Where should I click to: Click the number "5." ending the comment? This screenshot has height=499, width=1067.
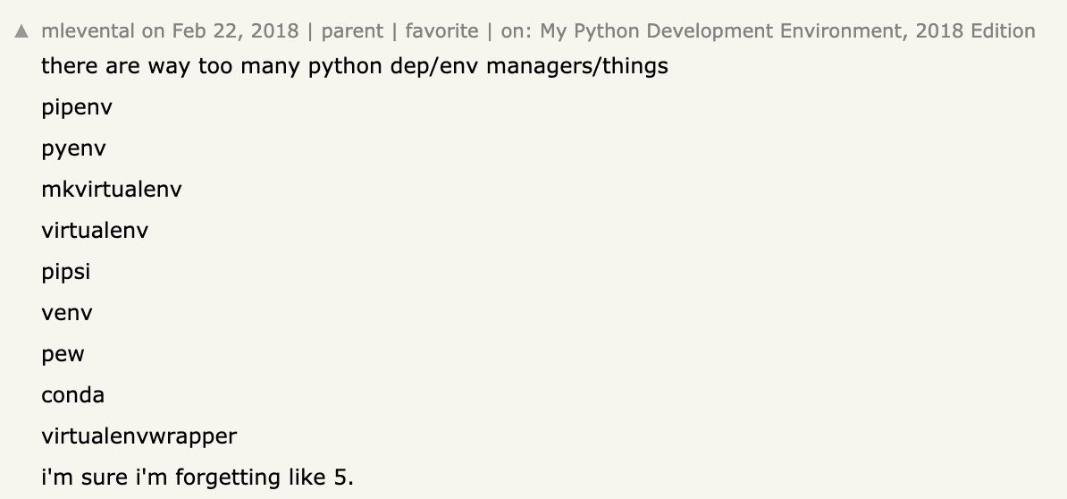(343, 478)
